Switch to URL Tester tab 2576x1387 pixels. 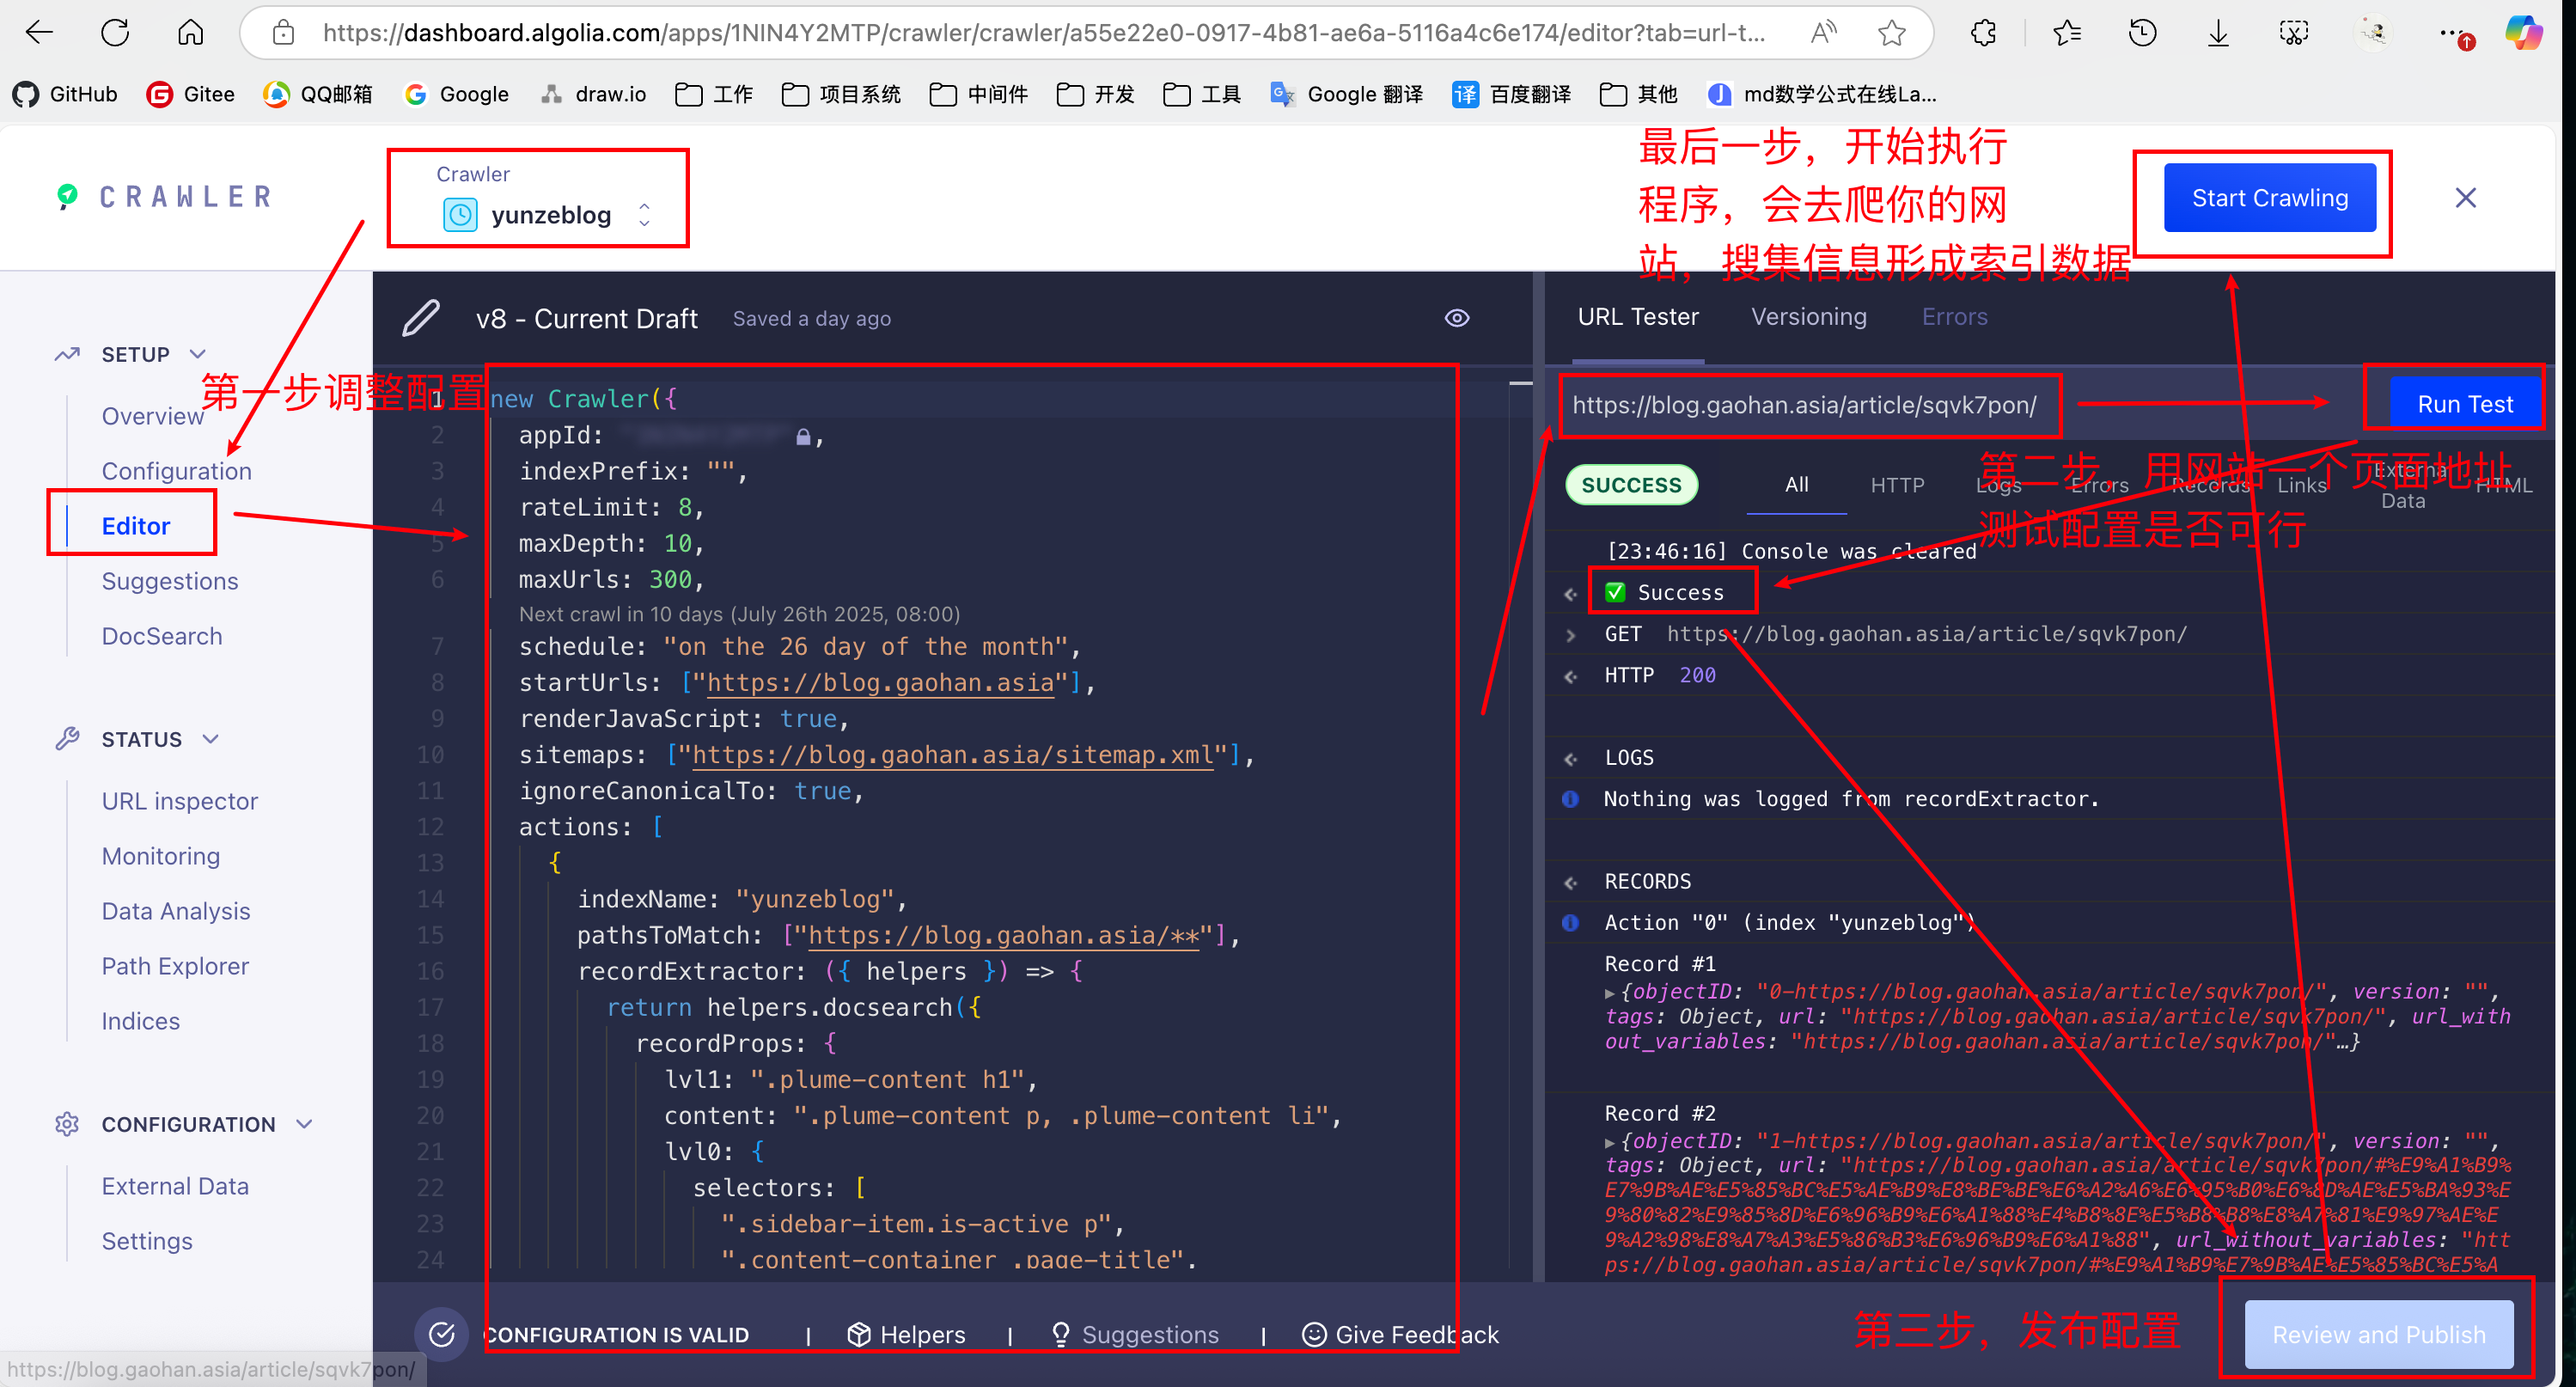[x=1638, y=317]
